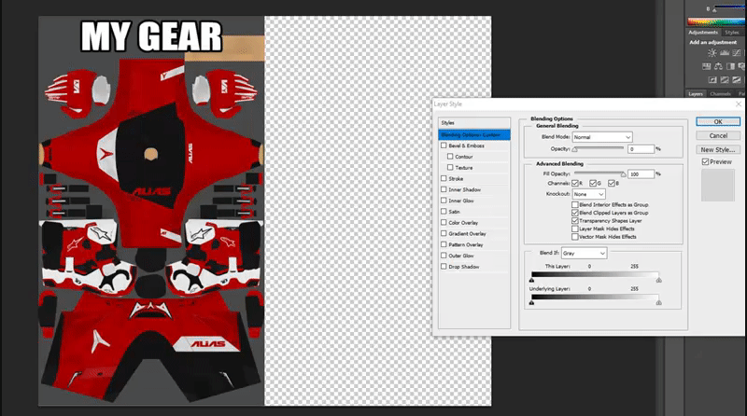The height and width of the screenshot is (416, 747).
Task: Enable the Stroke effect checkbox
Action: click(x=444, y=178)
